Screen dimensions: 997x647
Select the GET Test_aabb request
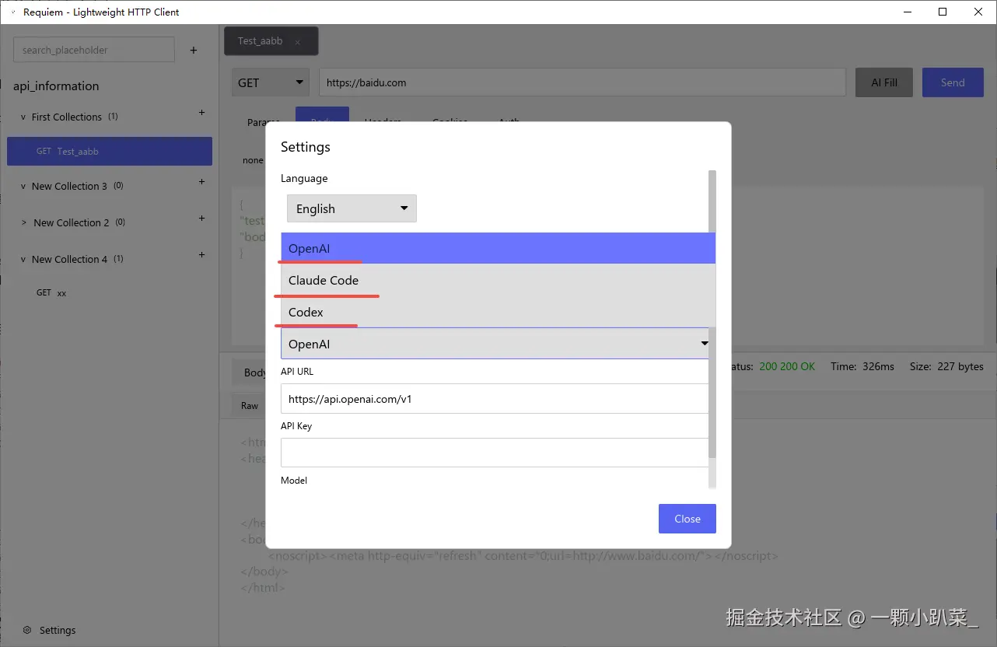110,152
